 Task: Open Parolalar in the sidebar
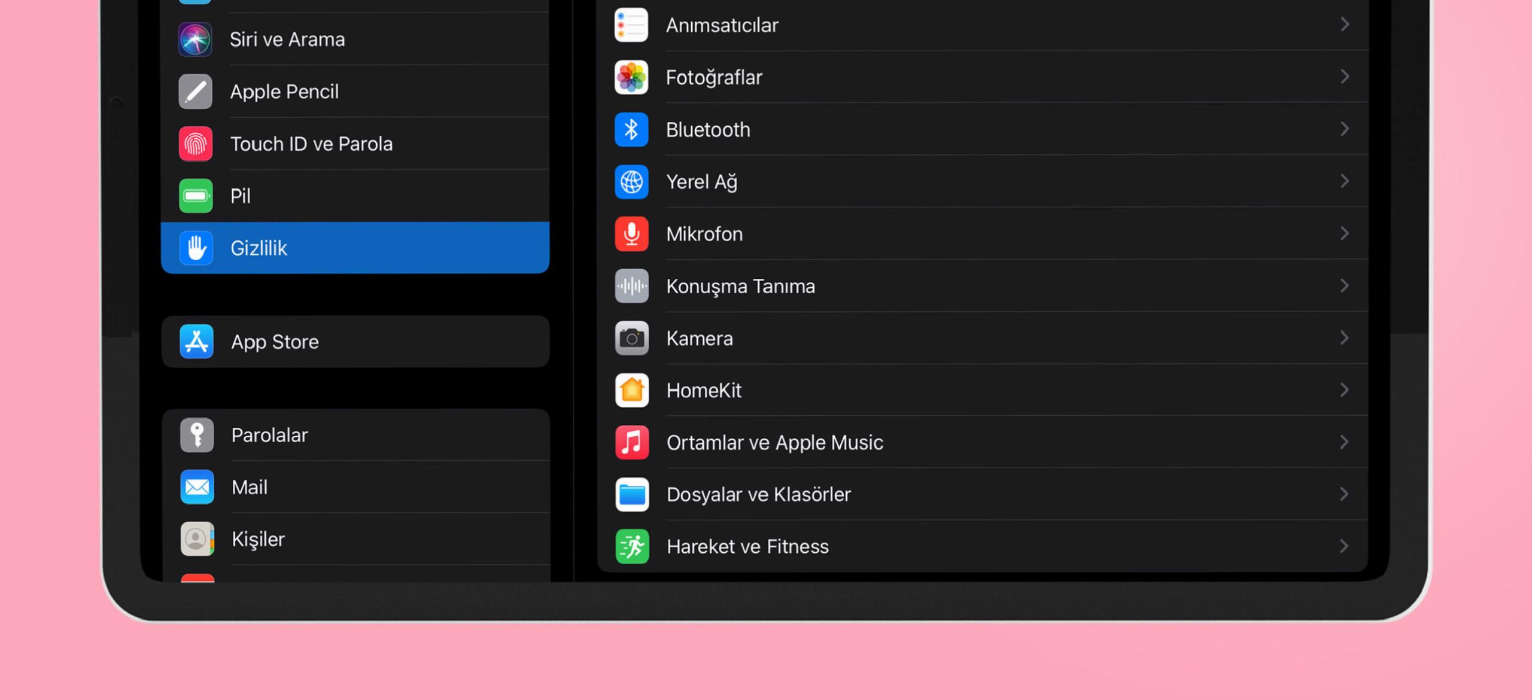[x=355, y=435]
